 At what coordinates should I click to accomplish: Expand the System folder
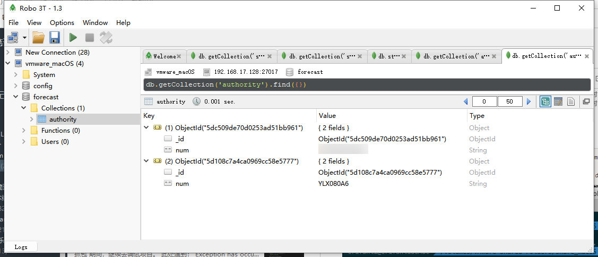(15, 74)
